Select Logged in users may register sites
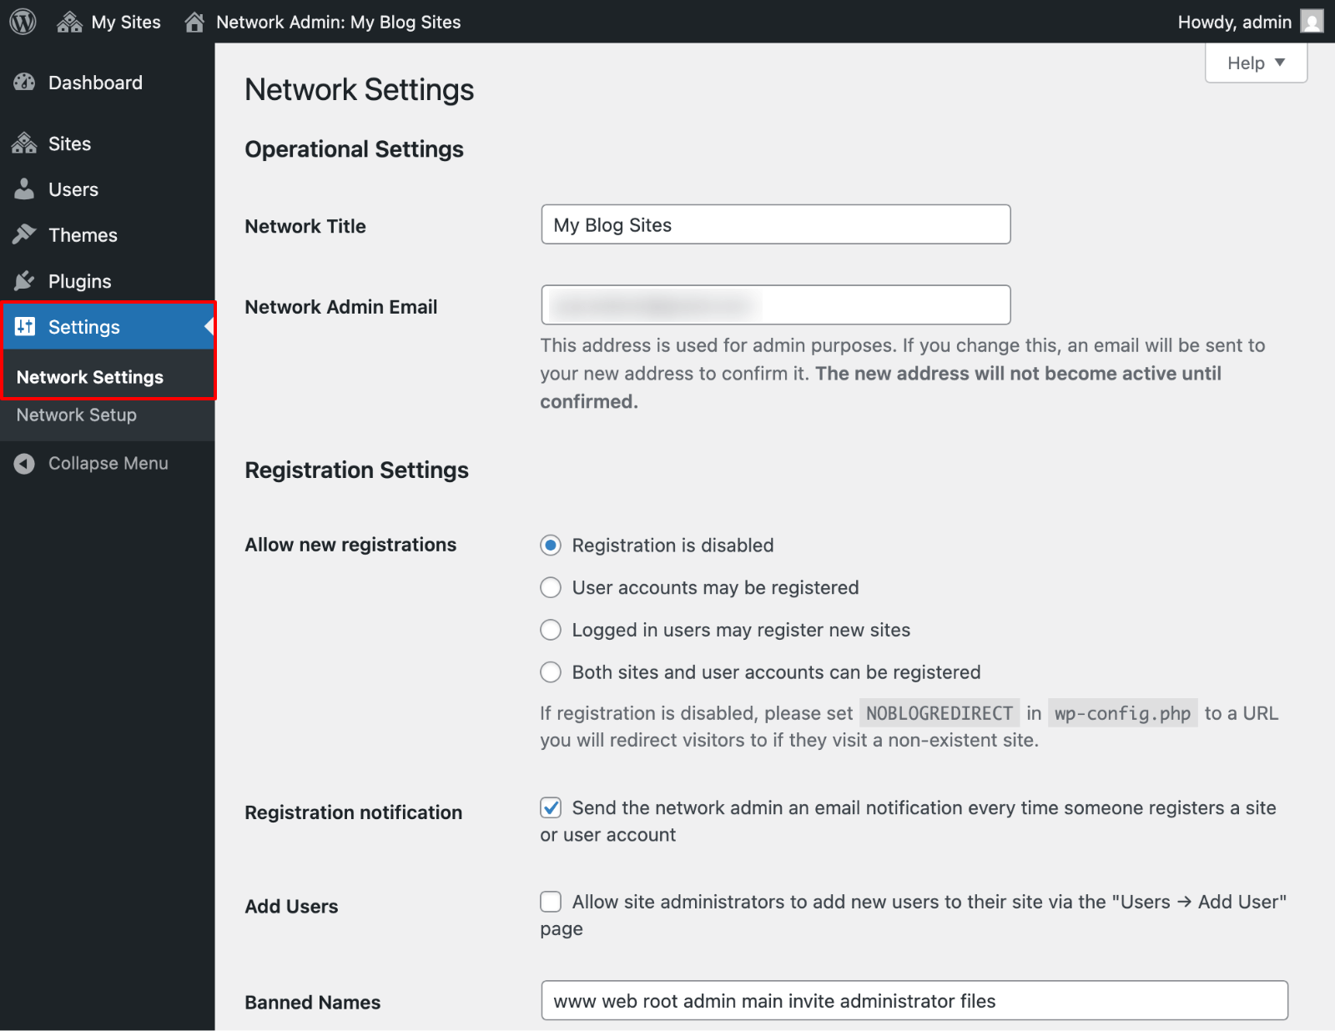Image resolution: width=1335 pixels, height=1031 pixels. [x=551, y=630]
